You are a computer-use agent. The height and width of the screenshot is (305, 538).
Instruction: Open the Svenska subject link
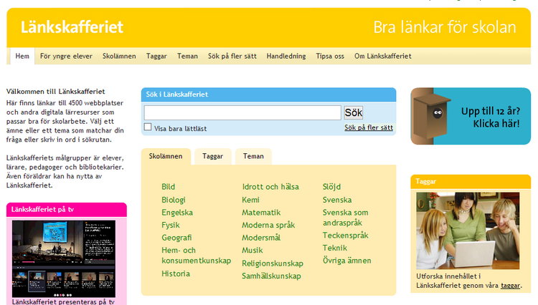pyautogui.click(x=337, y=200)
